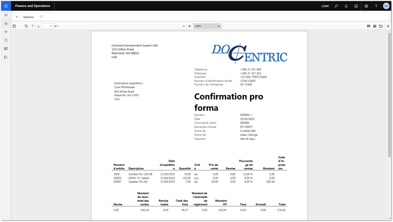The image size is (393, 222).
Task: Print the pro forma confirmation document
Action: 374,26
